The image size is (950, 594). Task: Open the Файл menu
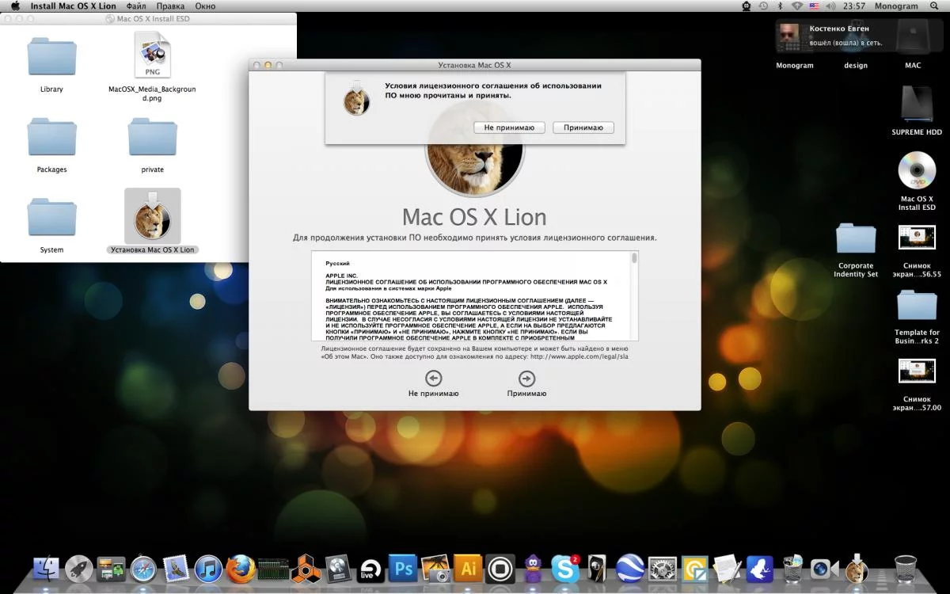pos(135,6)
